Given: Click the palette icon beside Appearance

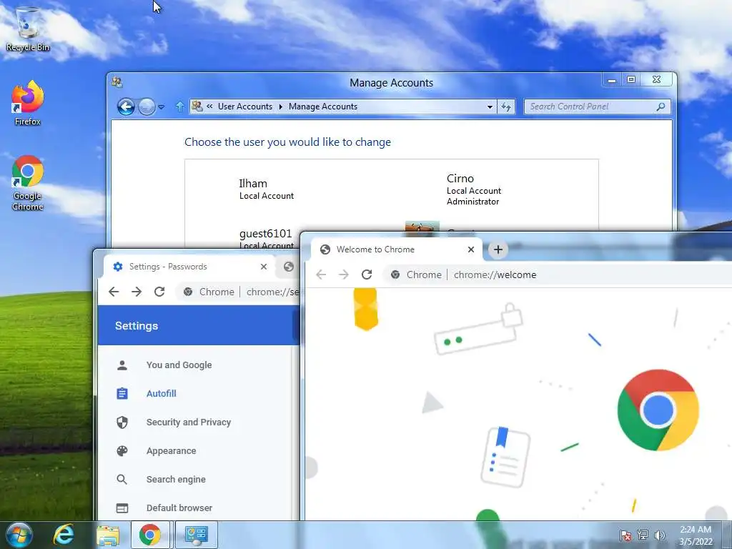Looking at the screenshot, I should pyautogui.click(x=122, y=451).
